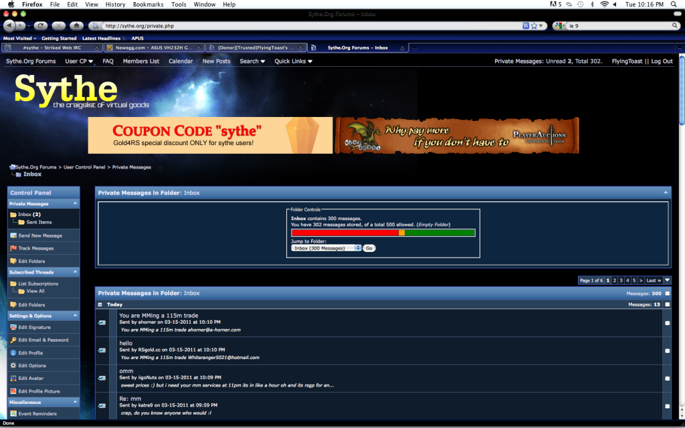
Task: Click green portion of message storage bar
Action: click(x=440, y=233)
